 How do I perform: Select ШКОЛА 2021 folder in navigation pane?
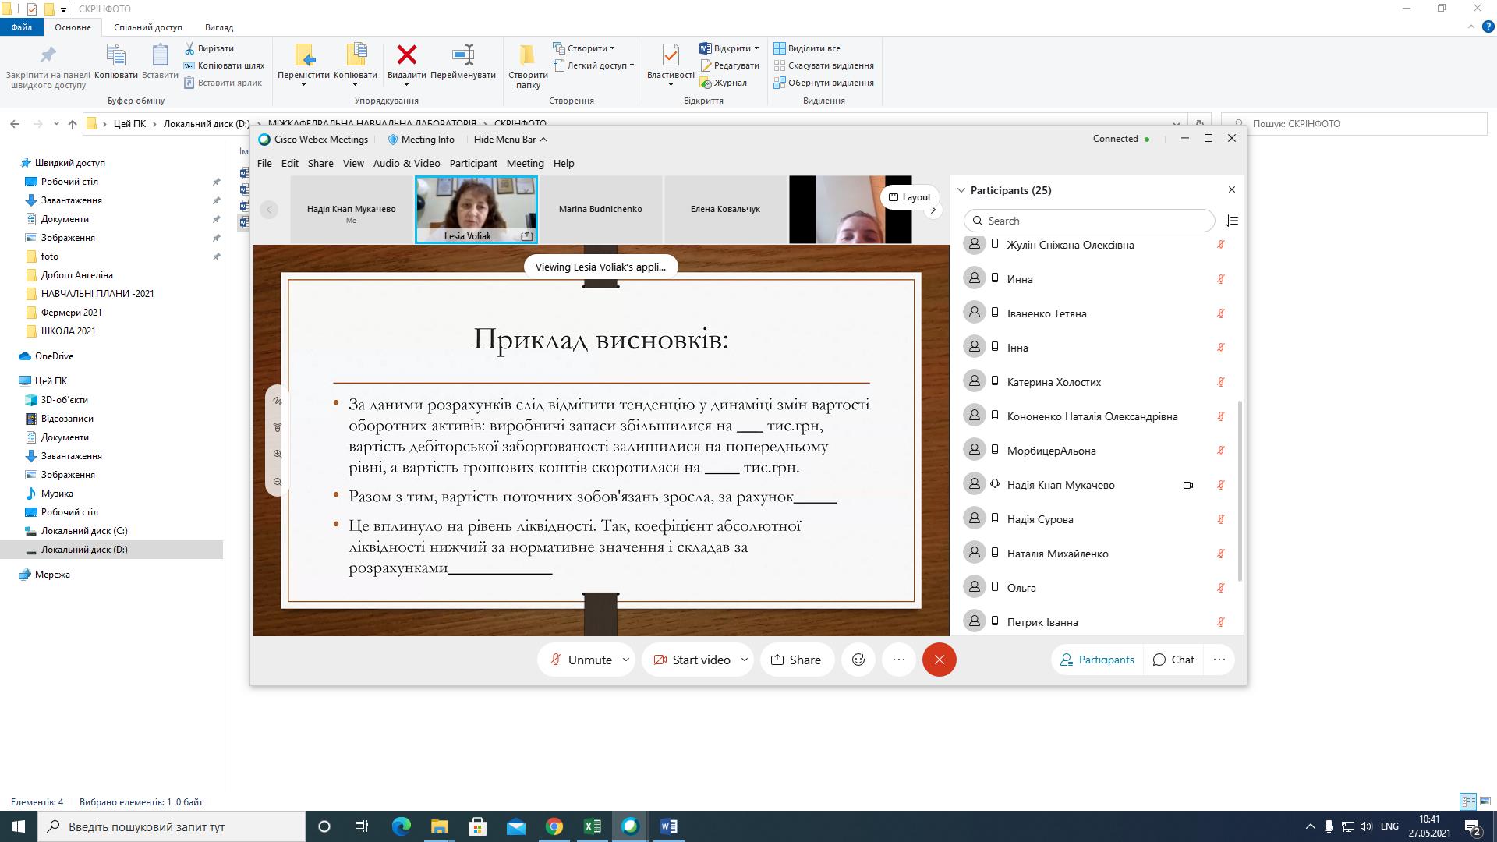click(x=69, y=331)
